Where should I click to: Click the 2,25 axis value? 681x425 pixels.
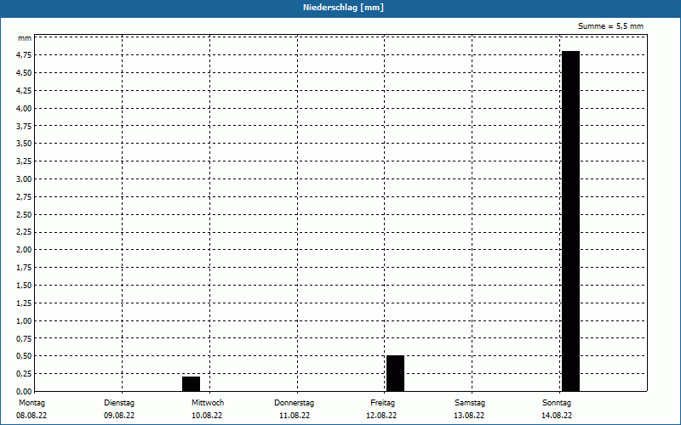click(x=25, y=232)
